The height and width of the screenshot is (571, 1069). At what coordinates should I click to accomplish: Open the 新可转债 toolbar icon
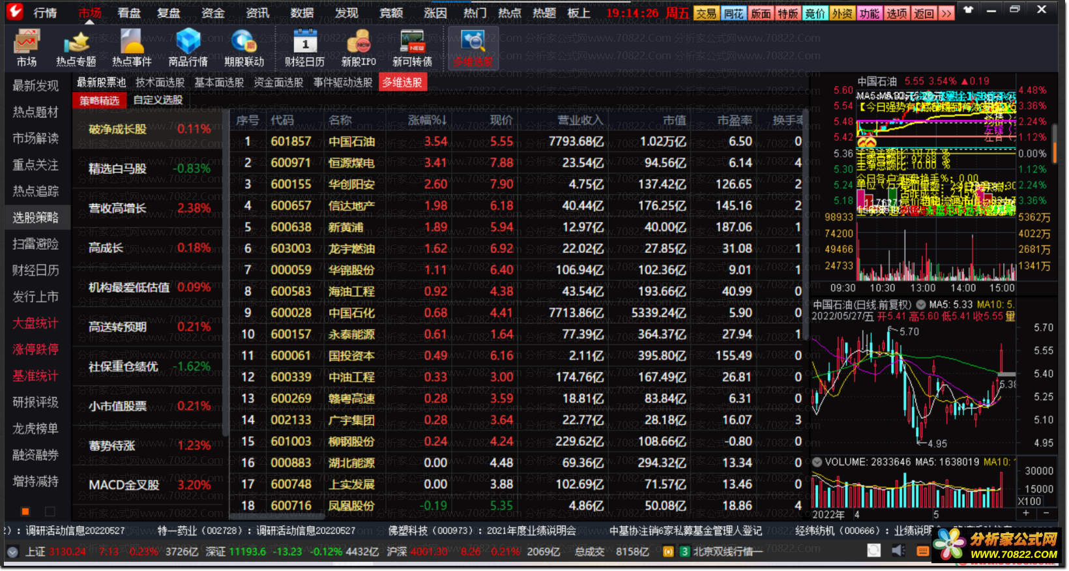pyautogui.click(x=412, y=48)
